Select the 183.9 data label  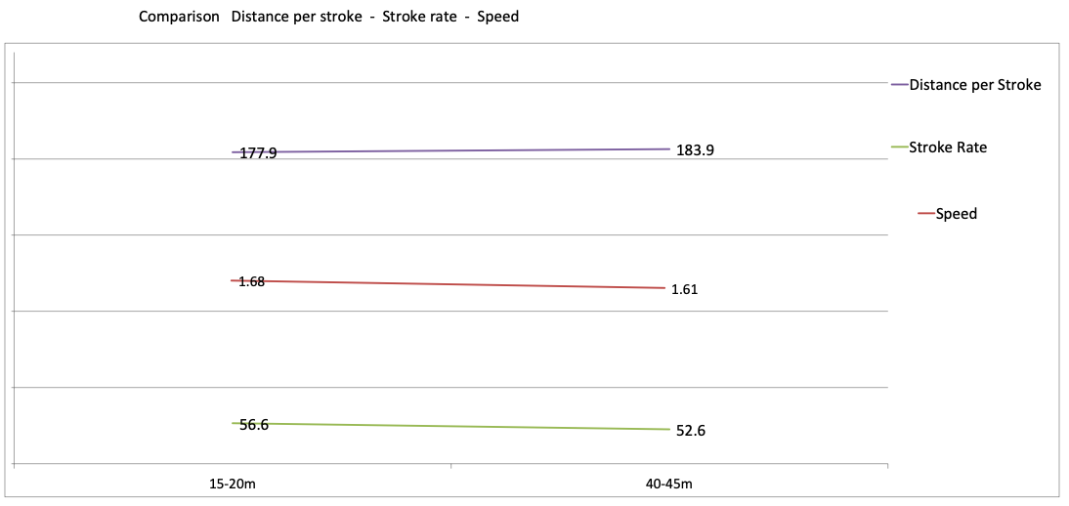pyautogui.click(x=695, y=150)
